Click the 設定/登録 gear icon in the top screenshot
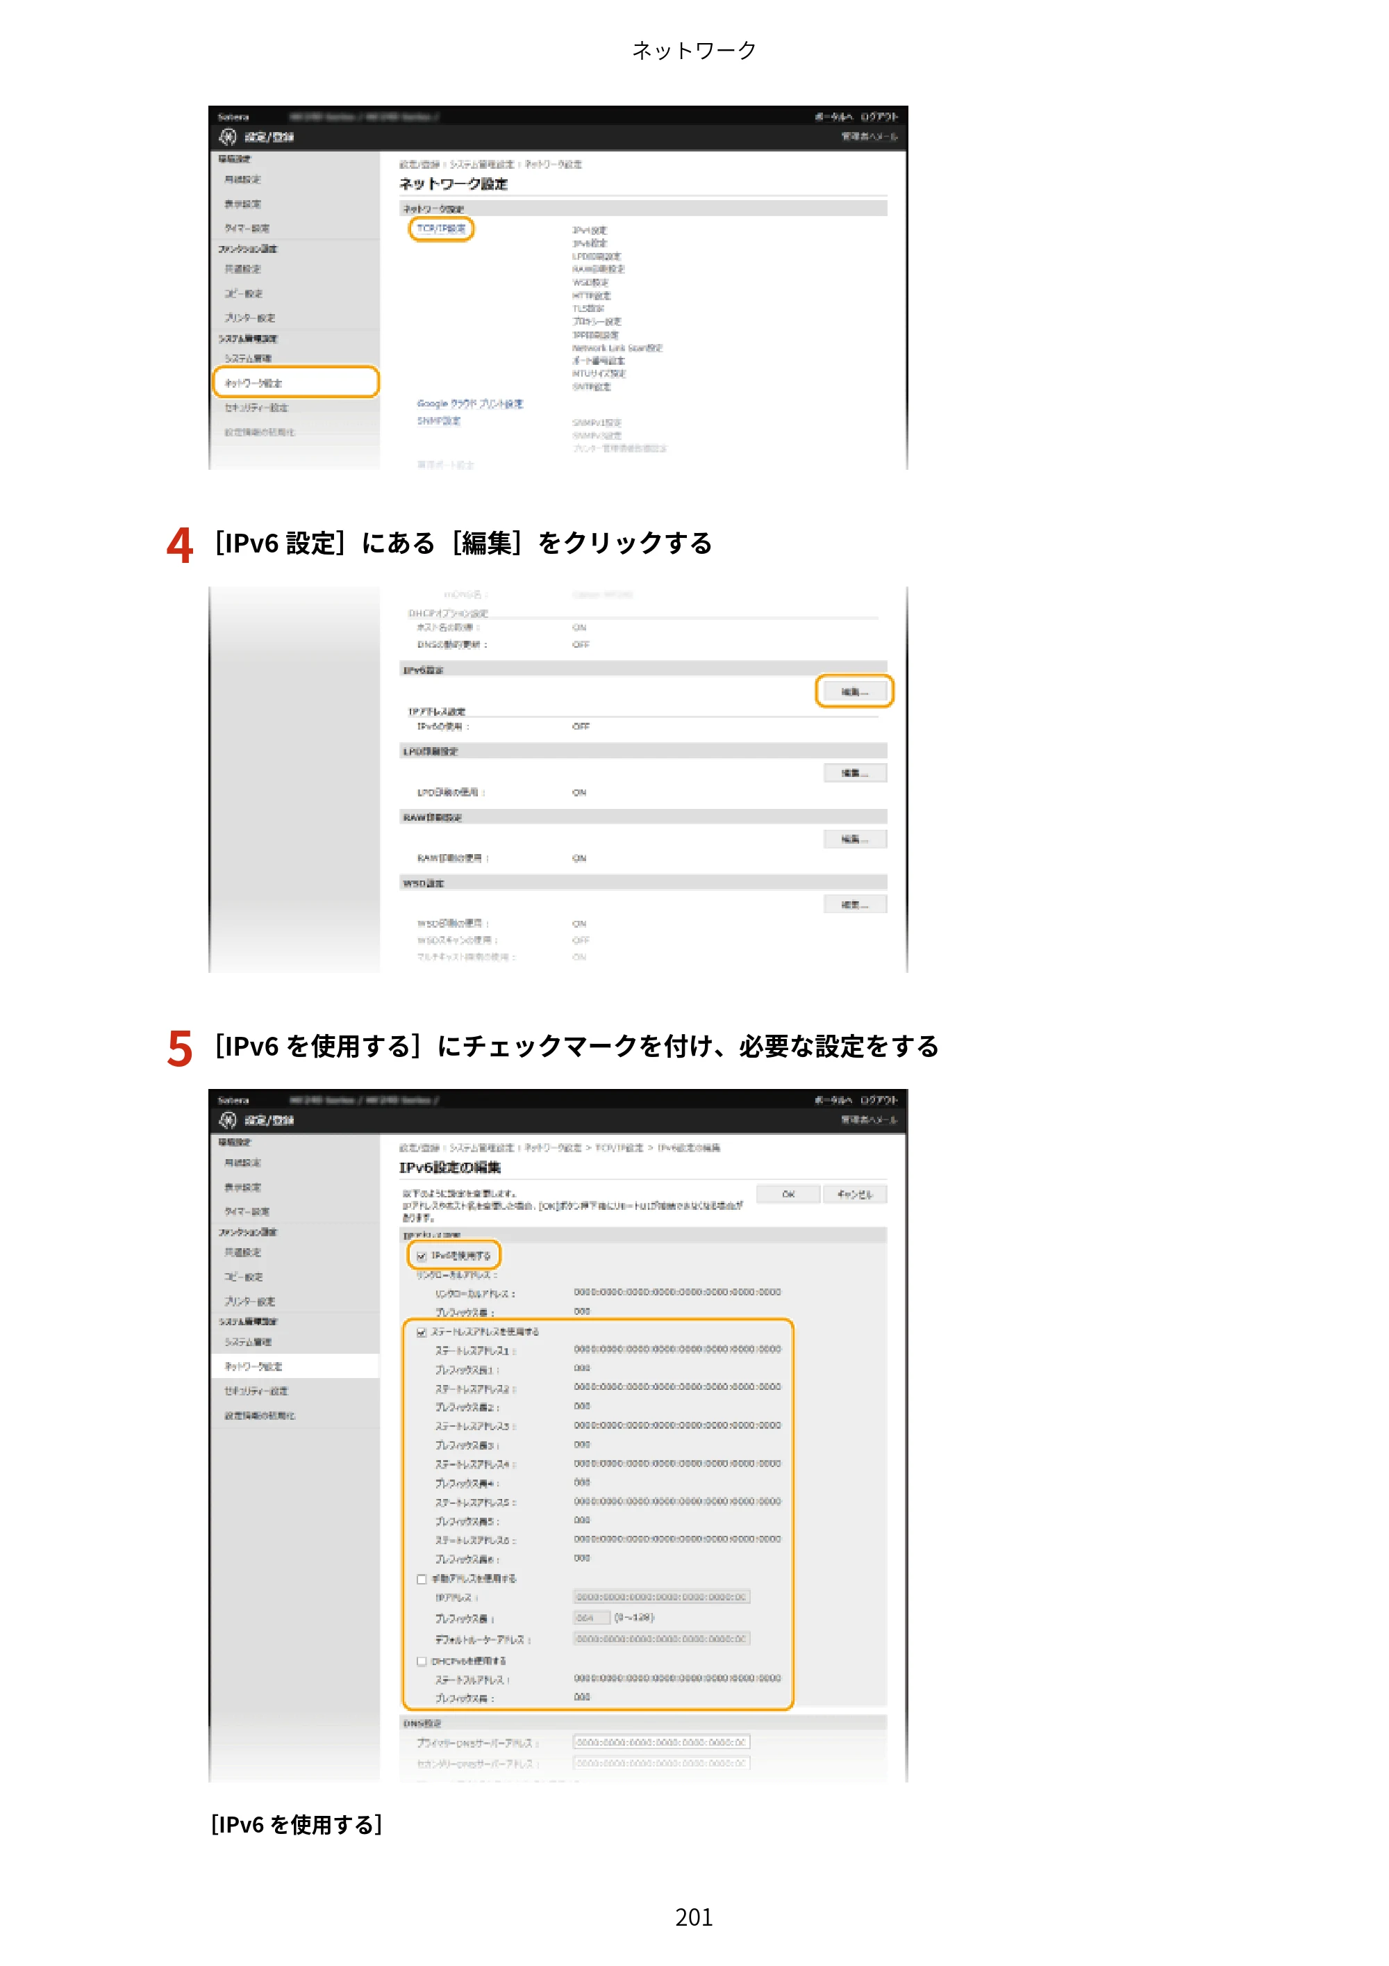This screenshot has height=1966, width=1389. tap(228, 137)
